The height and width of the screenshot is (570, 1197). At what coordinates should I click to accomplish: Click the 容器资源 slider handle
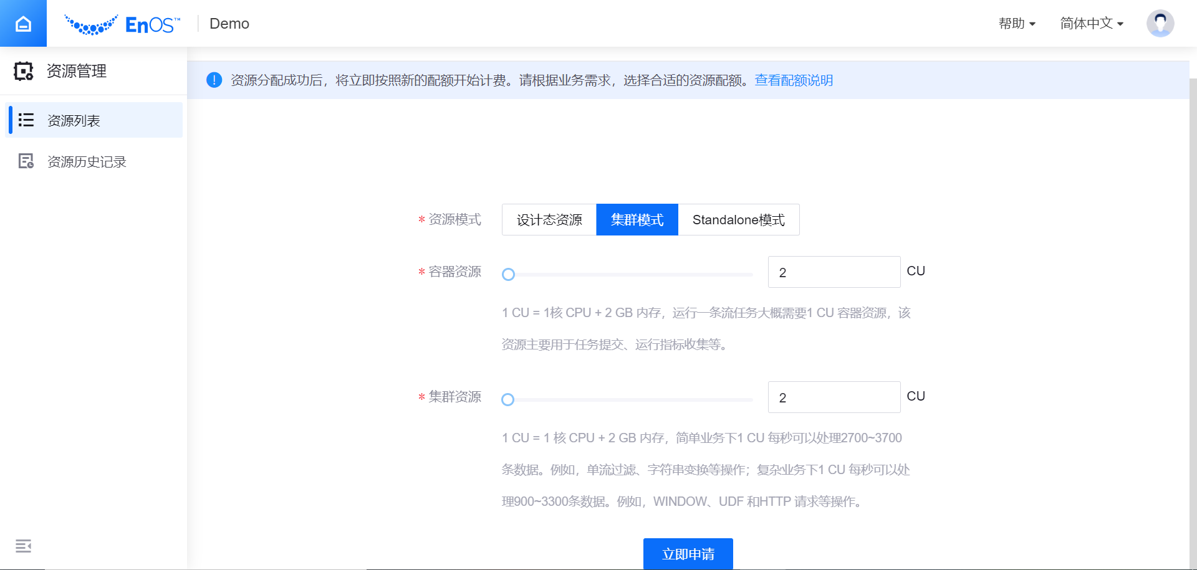click(509, 274)
